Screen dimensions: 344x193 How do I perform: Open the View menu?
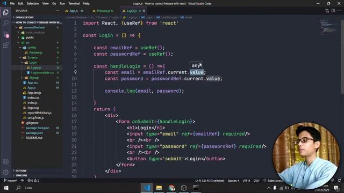[x=45, y=4]
